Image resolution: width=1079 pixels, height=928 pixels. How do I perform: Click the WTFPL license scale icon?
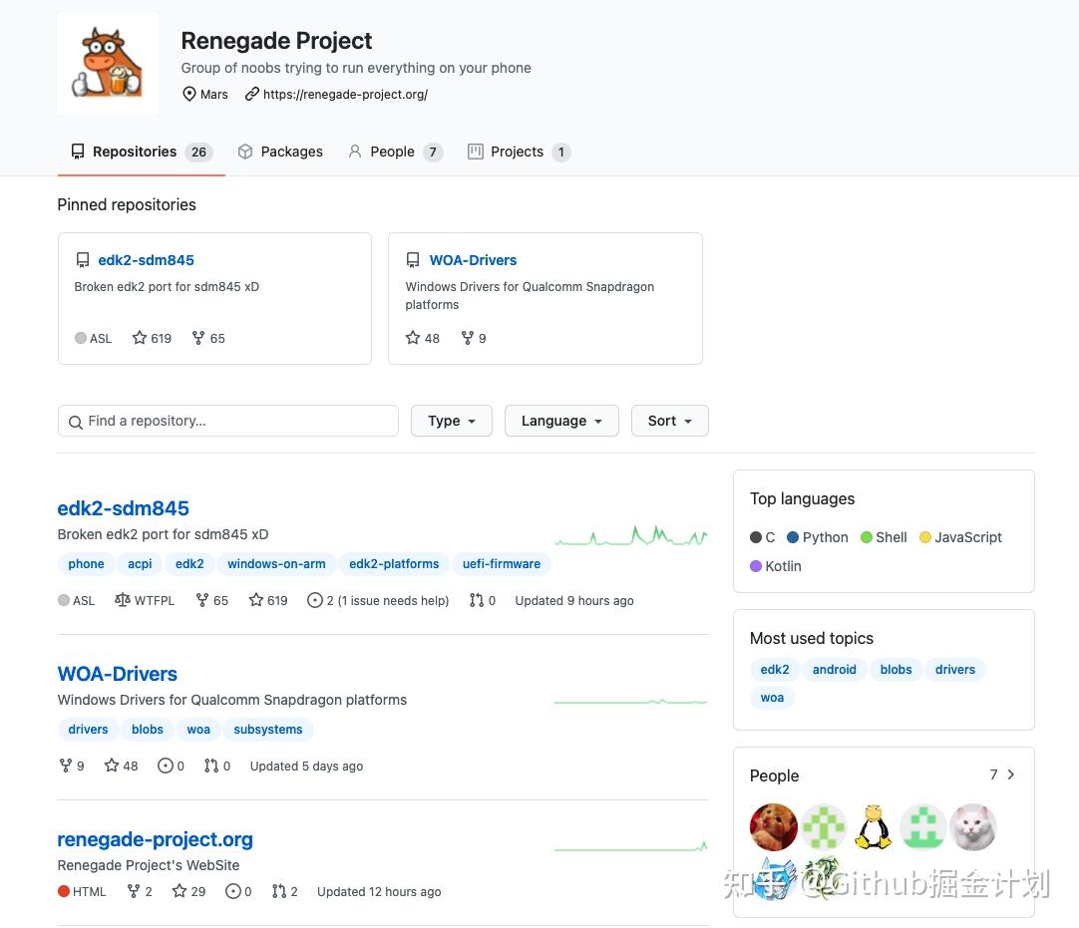[x=123, y=600]
